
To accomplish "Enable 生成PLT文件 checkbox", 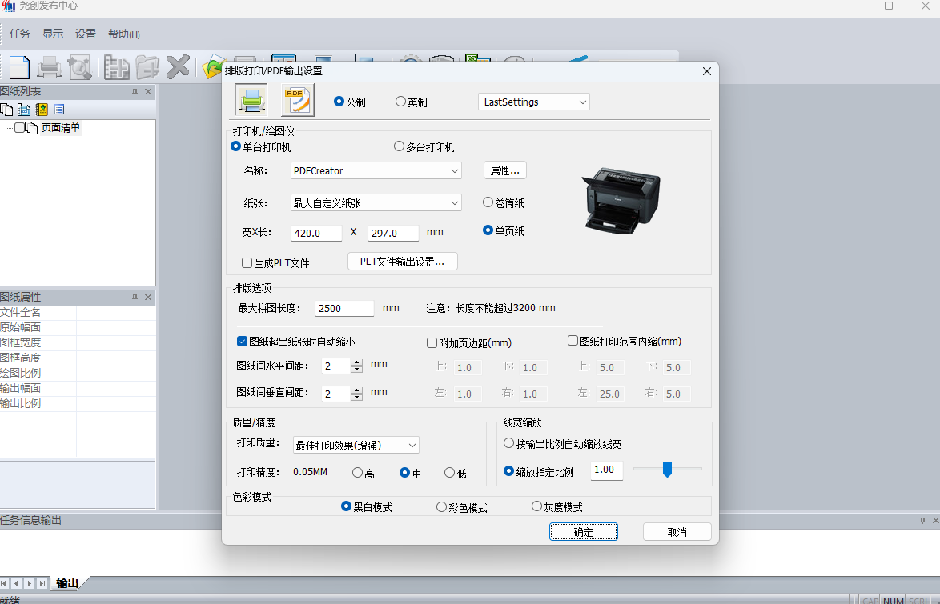I will coord(247,262).
